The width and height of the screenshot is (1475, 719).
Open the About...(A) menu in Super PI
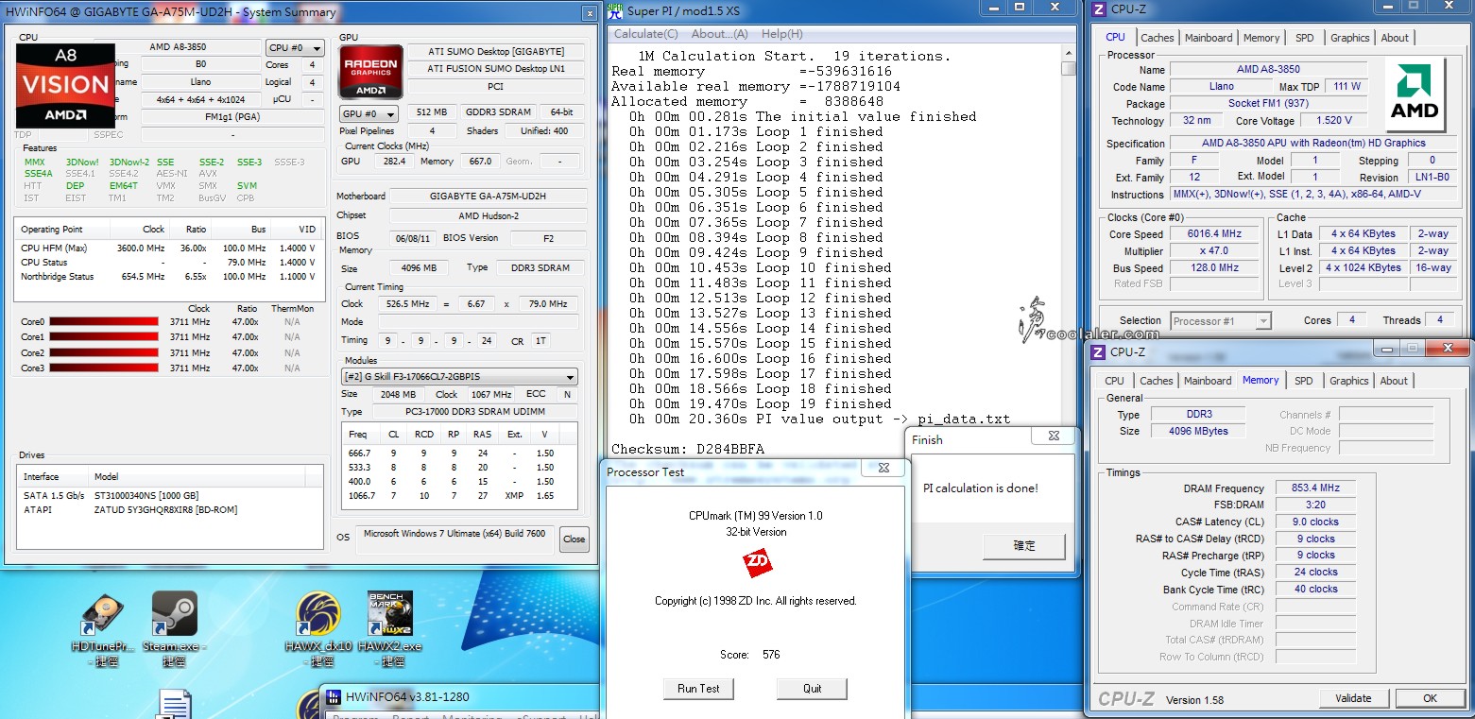pos(719,34)
